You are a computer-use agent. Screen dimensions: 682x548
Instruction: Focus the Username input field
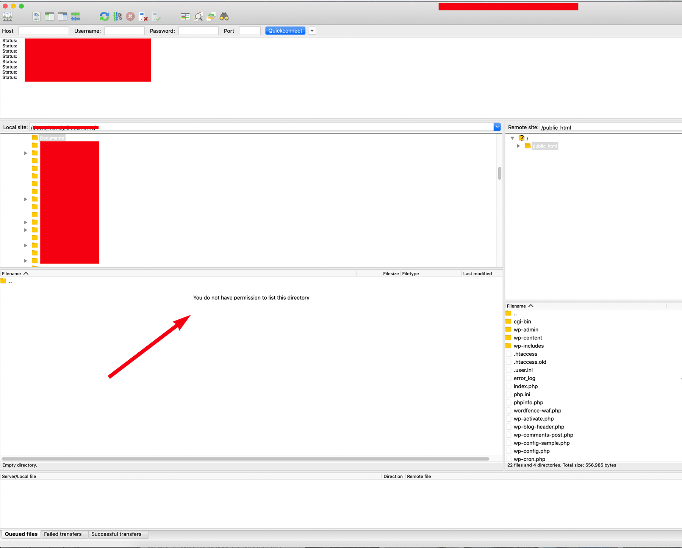[124, 31]
